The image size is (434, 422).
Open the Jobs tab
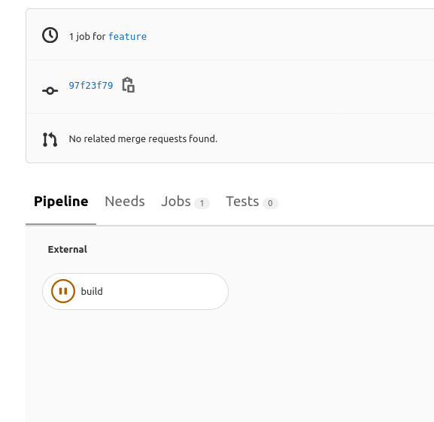coord(185,202)
